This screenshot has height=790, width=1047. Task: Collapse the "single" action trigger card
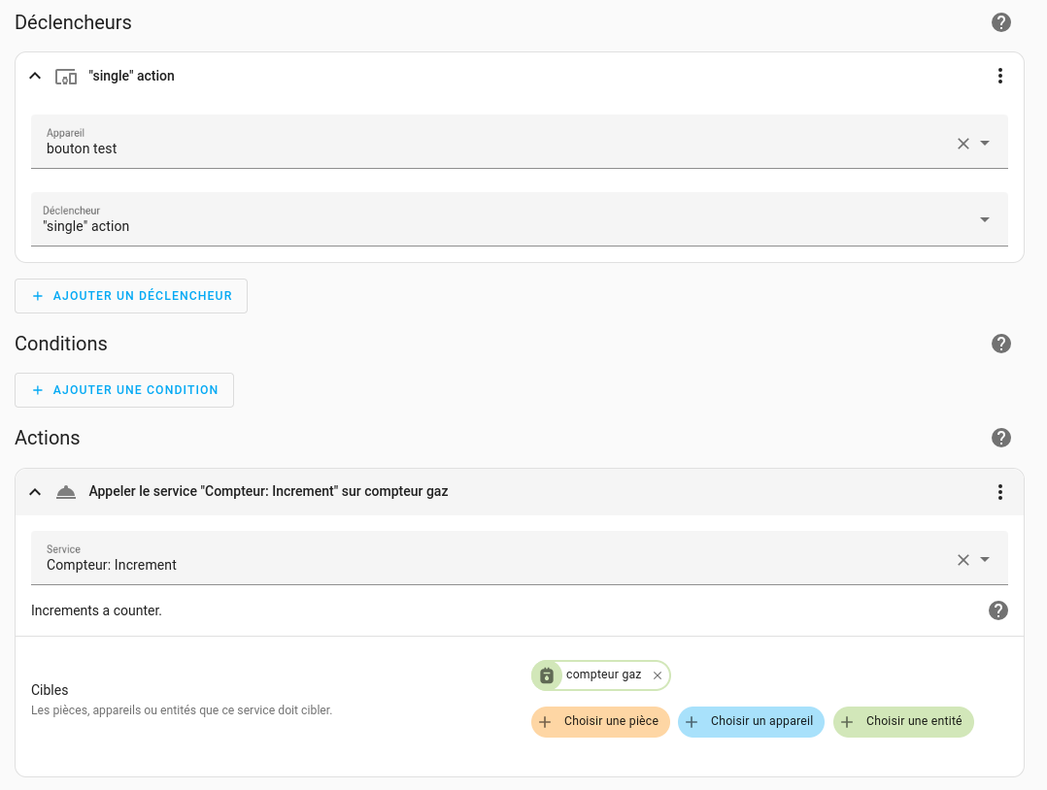tap(35, 76)
